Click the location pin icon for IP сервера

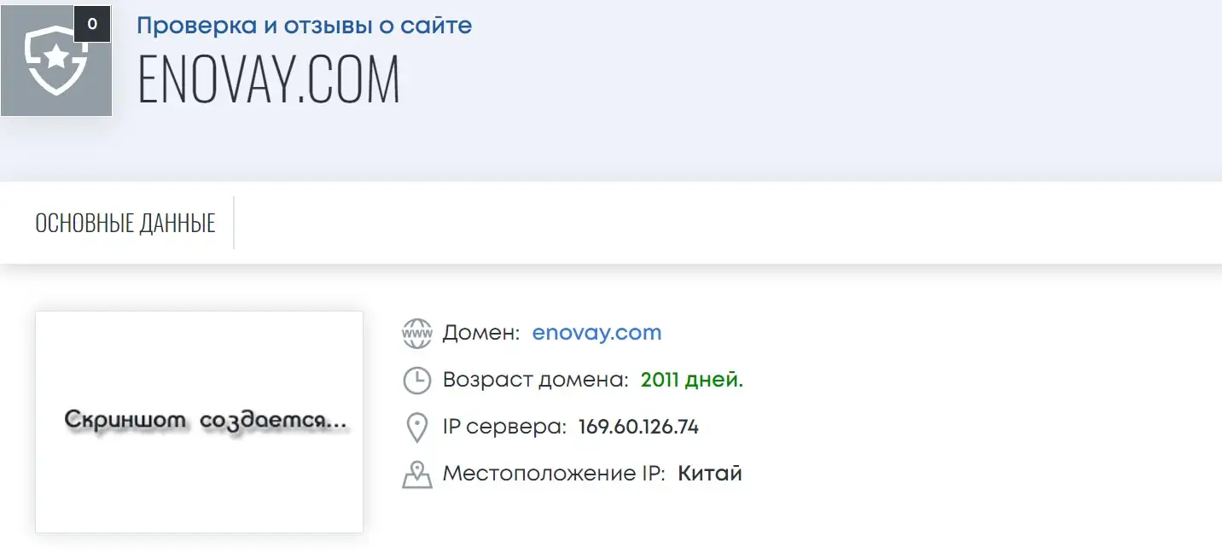416,428
